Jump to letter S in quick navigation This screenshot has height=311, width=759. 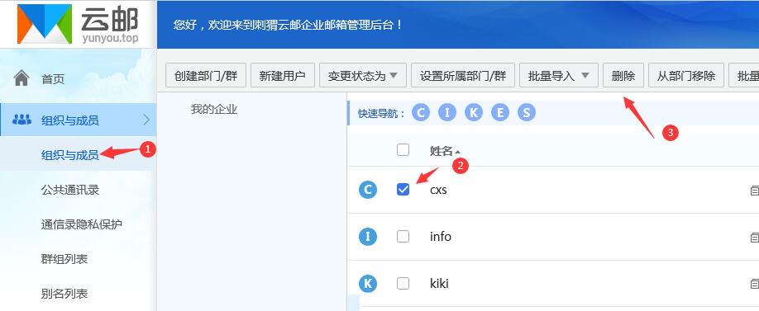[526, 113]
